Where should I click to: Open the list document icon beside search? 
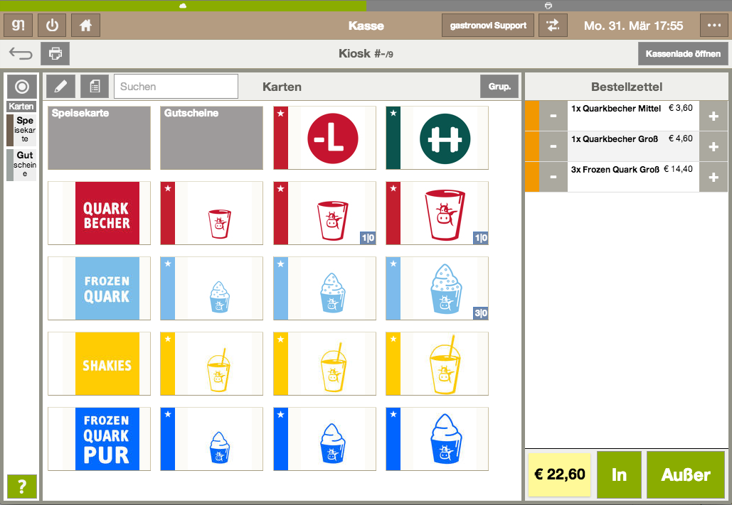point(95,86)
